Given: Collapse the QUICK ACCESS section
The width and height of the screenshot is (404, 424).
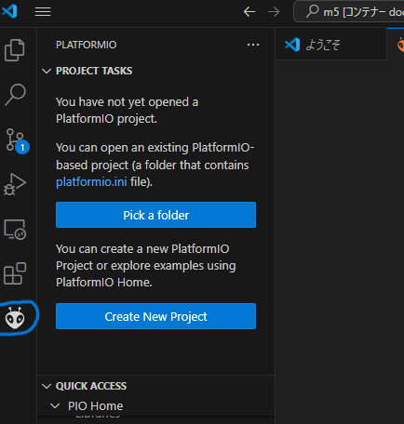Looking at the screenshot, I should click(x=47, y=386).
